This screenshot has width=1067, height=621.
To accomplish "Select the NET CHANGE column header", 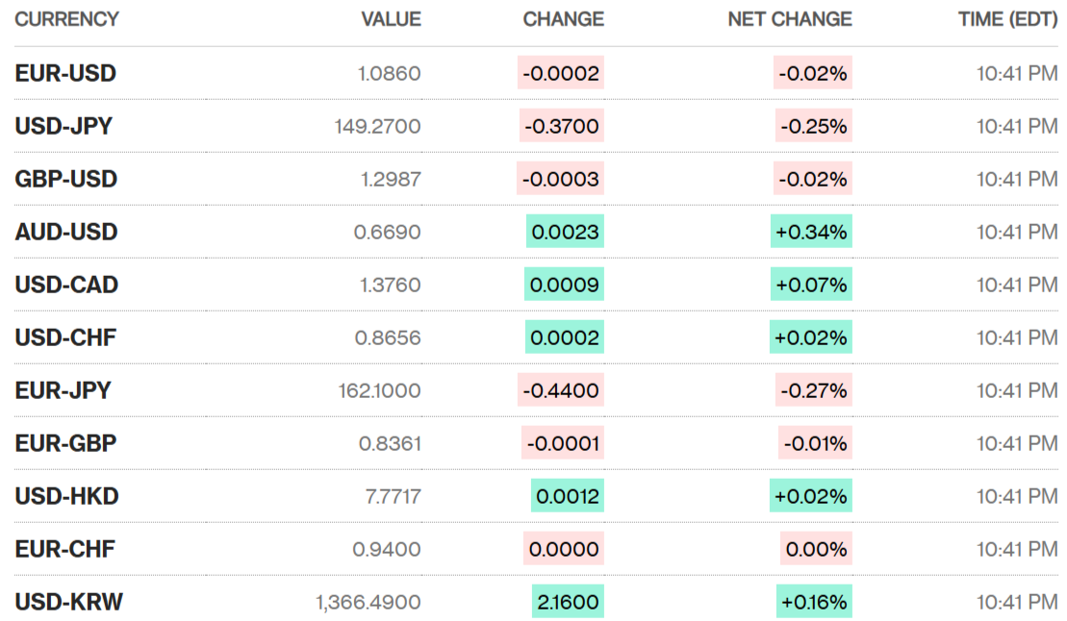I will point(789,19).
